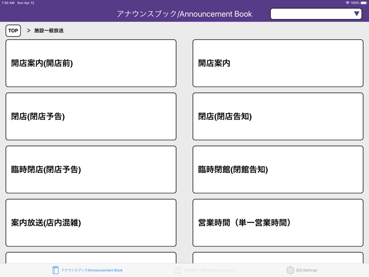369x277 pixels.
Task: Select 閉店(閉店予告) announcement
Action: point(91,116)
